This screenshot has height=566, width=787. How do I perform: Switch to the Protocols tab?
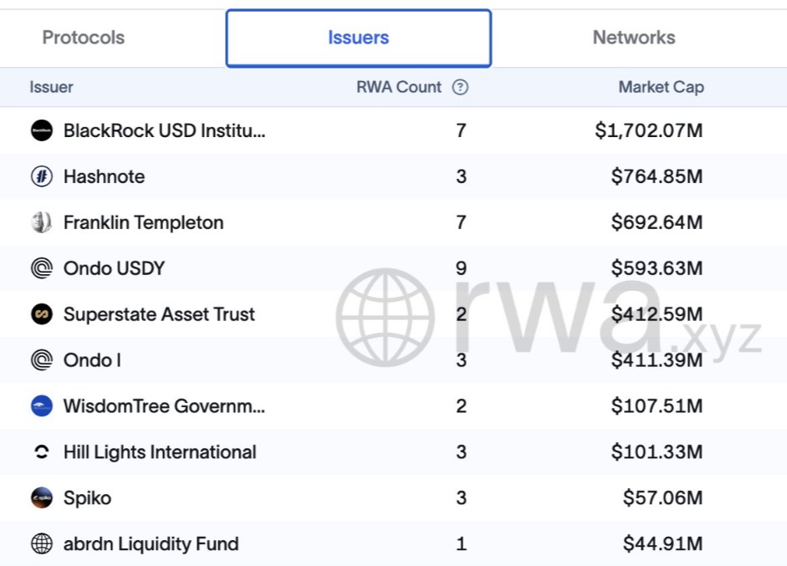point(83,38)
